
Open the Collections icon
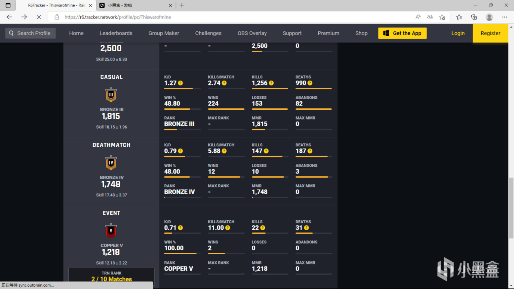click(474, 17)
